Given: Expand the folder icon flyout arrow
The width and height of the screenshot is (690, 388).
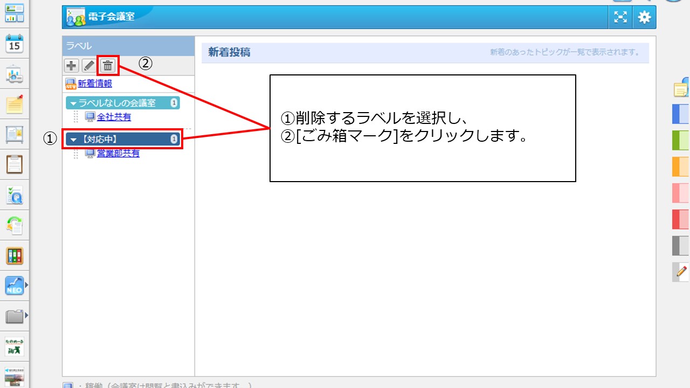Looking at the screenshot, I should pos(26,315).
